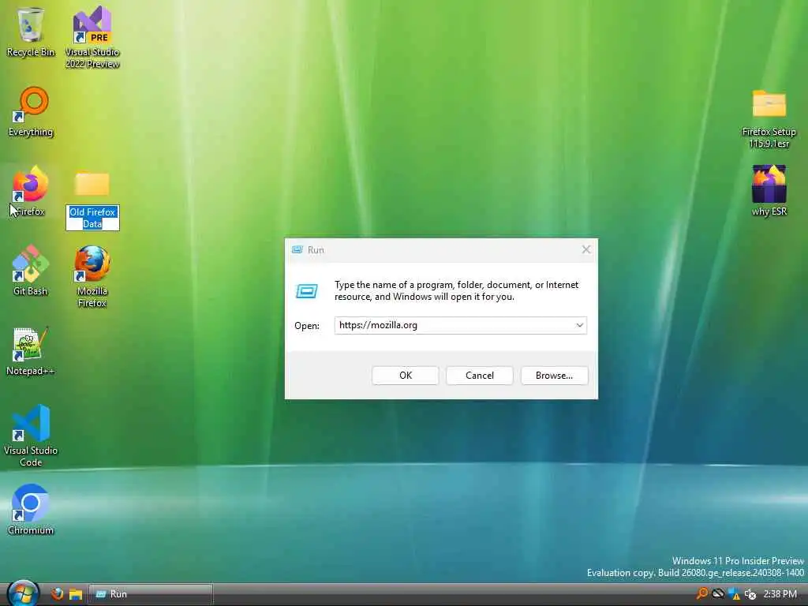Open the Start orb menu
This screenshot has height=606, width=808.
pyautogui.click(x=23, y=593)
